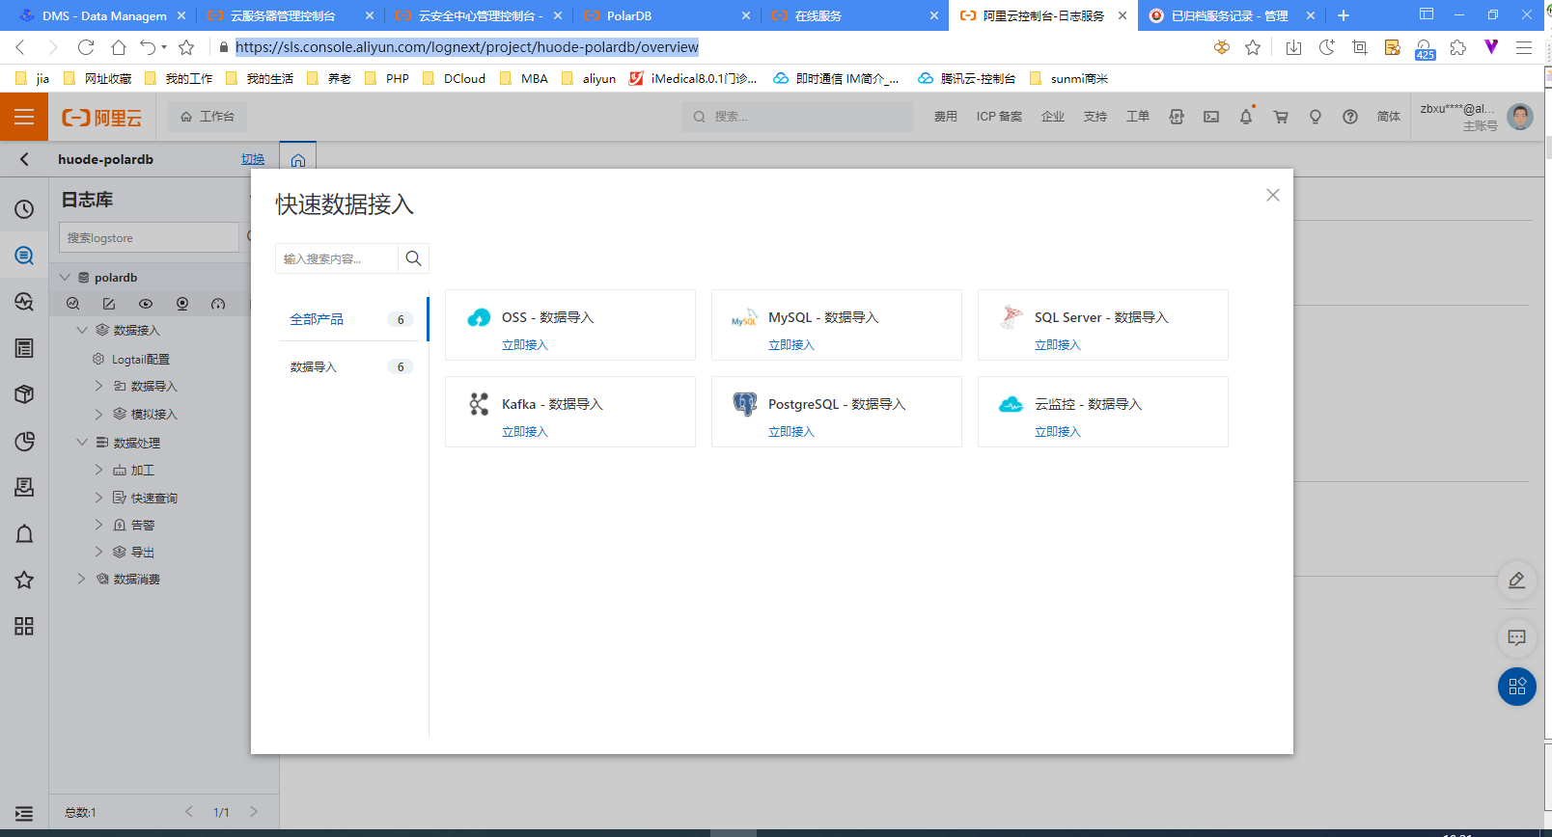Collapse the 数据处理 tree node
Viewport: 1552px width, 837px height.
tap(82, 443)
